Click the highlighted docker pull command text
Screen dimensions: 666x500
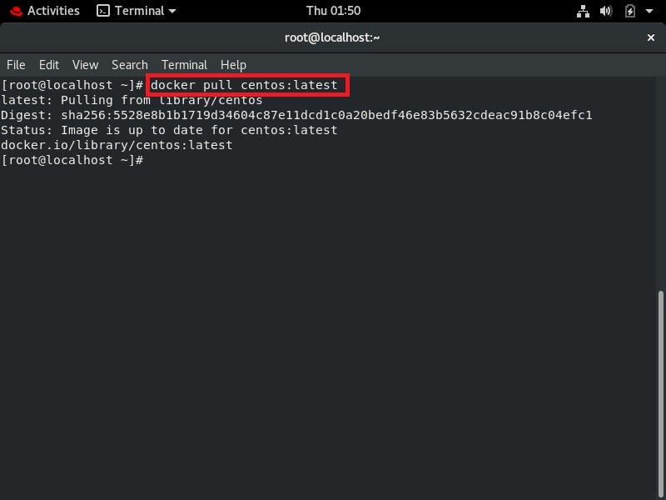coord(244,85)
